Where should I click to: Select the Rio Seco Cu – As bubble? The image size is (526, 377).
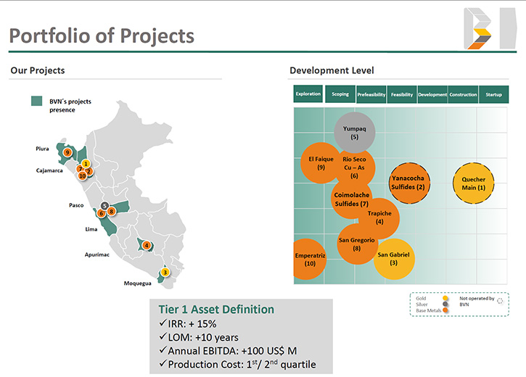(354, 167)
